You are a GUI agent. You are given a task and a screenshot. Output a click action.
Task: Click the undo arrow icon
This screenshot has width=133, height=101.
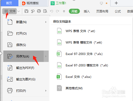point(51,11)
